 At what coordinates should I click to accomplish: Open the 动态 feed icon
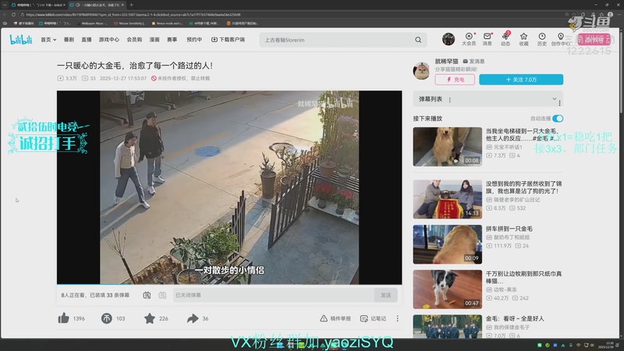point(505,40)
